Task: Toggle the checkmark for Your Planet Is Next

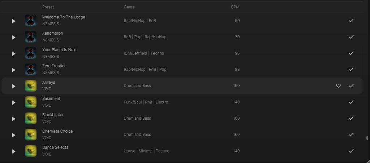Action: (x=351, y=53)
